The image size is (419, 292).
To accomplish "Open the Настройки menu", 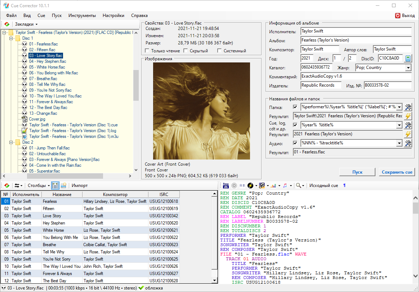I will (113, 16).
